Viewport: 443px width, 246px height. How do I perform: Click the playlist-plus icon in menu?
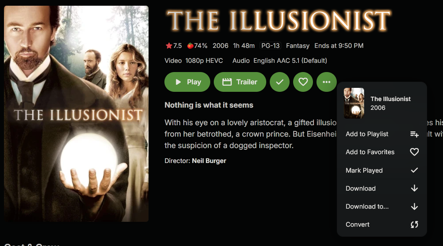coord(414,134)
